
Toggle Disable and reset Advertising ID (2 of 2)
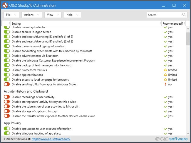[7, 41]
